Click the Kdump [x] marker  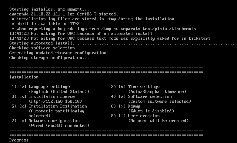[x=122, y=106]
